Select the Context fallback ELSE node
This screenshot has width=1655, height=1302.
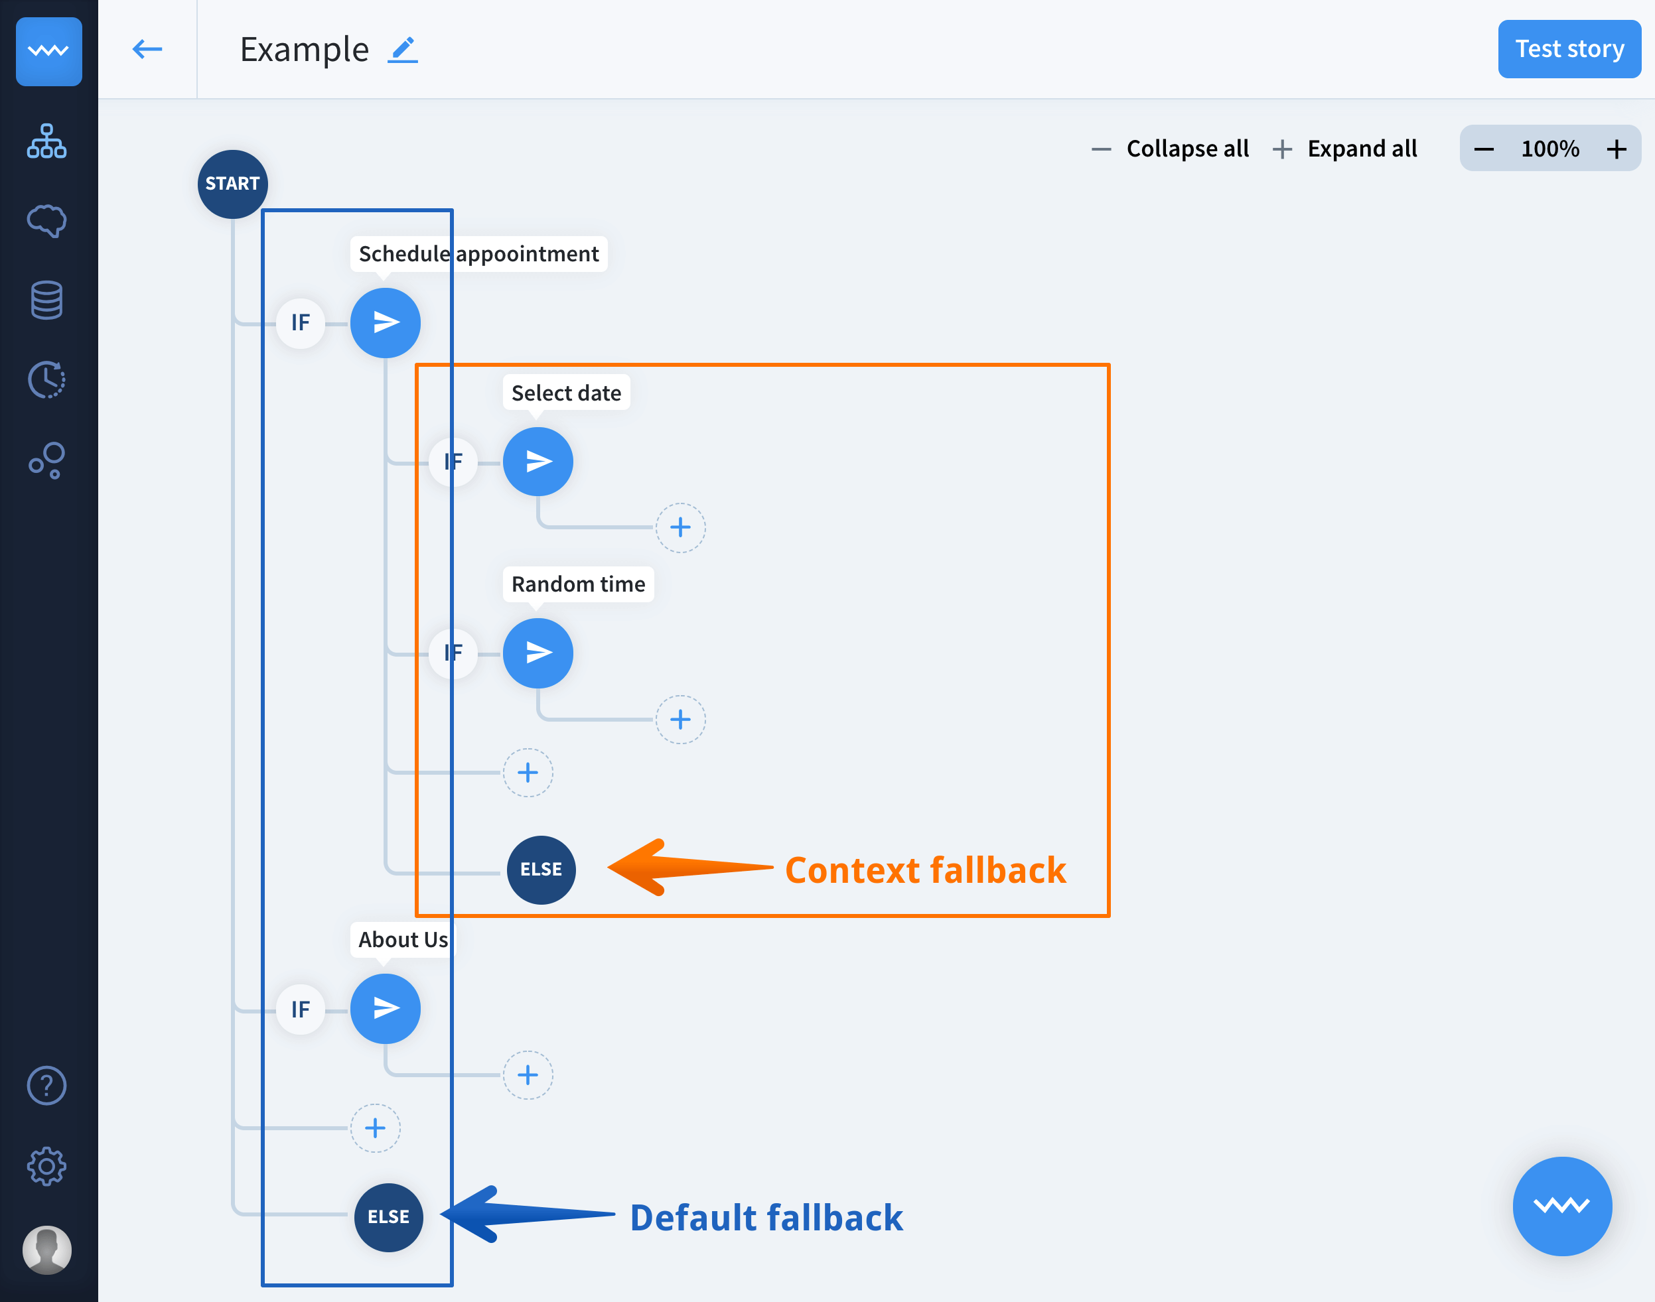pyautogui.click(x=541, y=870)
